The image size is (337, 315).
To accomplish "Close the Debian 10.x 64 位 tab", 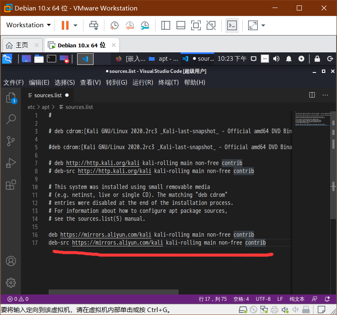I will [x=114, y=45].
